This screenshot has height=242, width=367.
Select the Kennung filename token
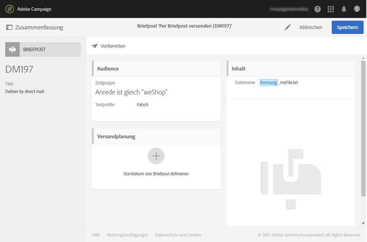coord(269,83)
